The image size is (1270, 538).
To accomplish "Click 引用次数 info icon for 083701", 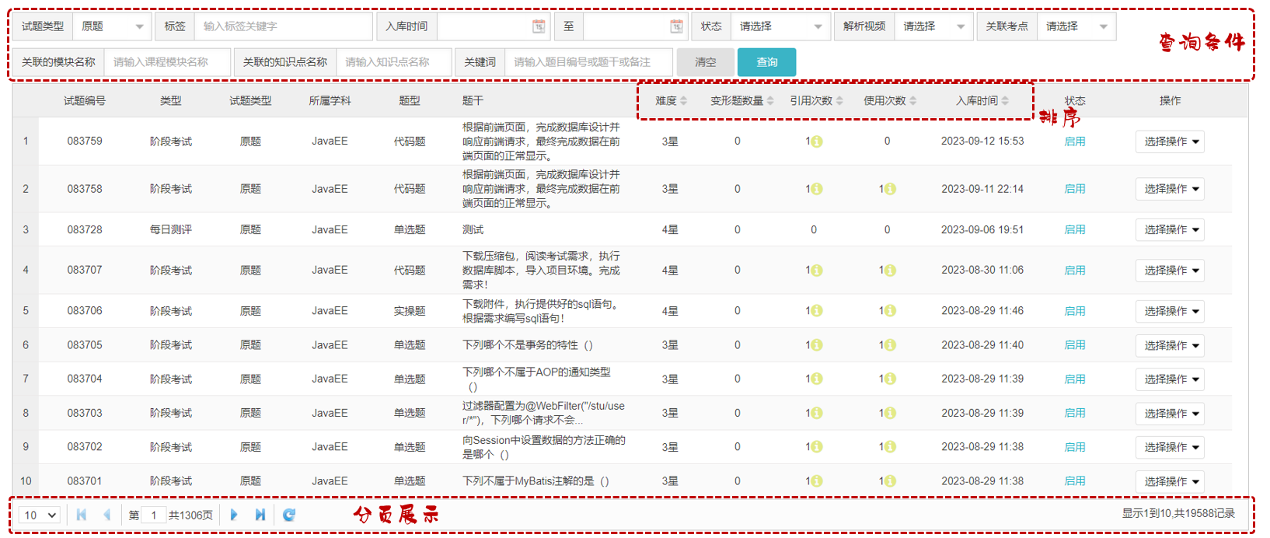I will point(817,481).
